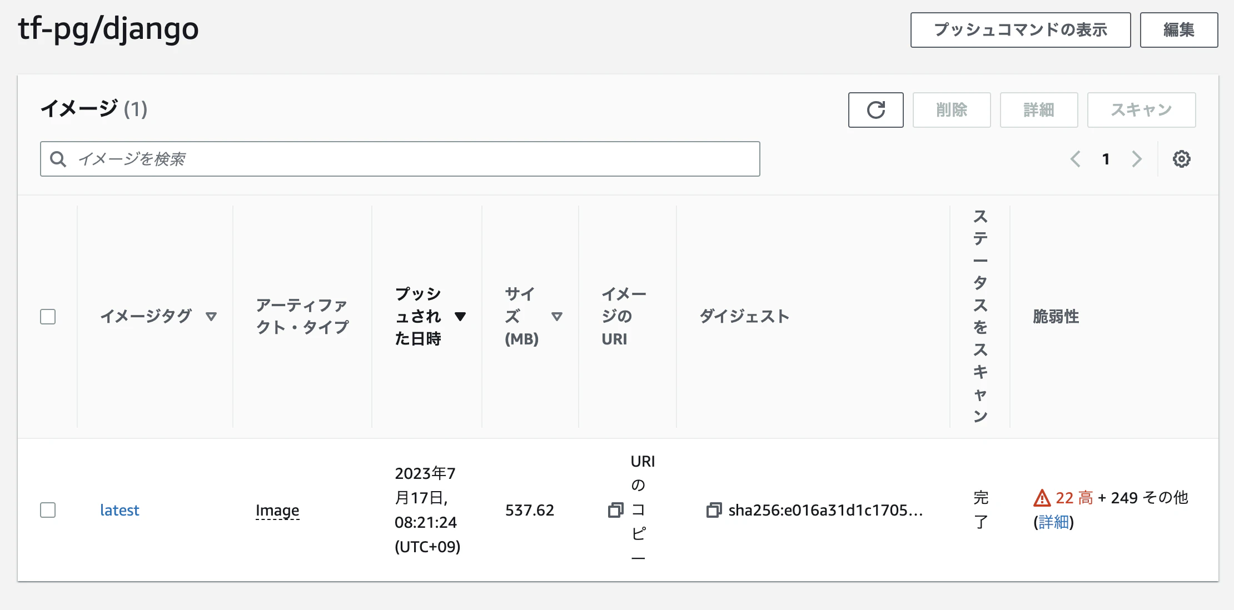This screenshot has width=1234, height=610.
Task: Select page number 1 in pagination
Action: 1106,159
